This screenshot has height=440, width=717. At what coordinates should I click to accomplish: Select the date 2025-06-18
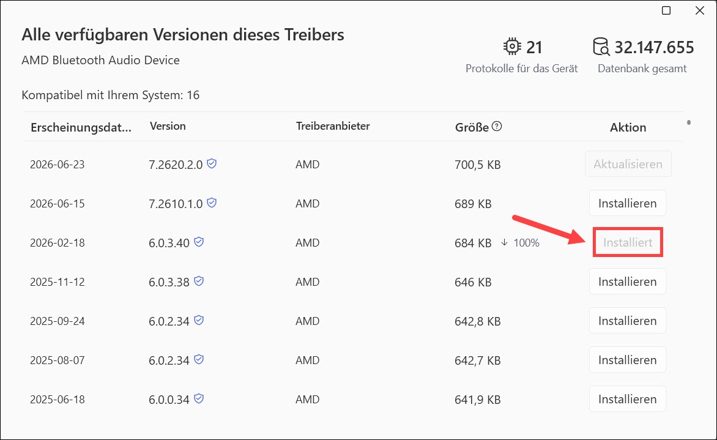click(58, 400)
